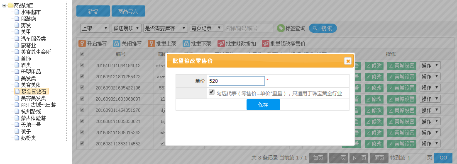Image resolution: width=457 pixels, height=164 pixels.
Task: Select 水果超市 in the category tree
Action: 31,12
